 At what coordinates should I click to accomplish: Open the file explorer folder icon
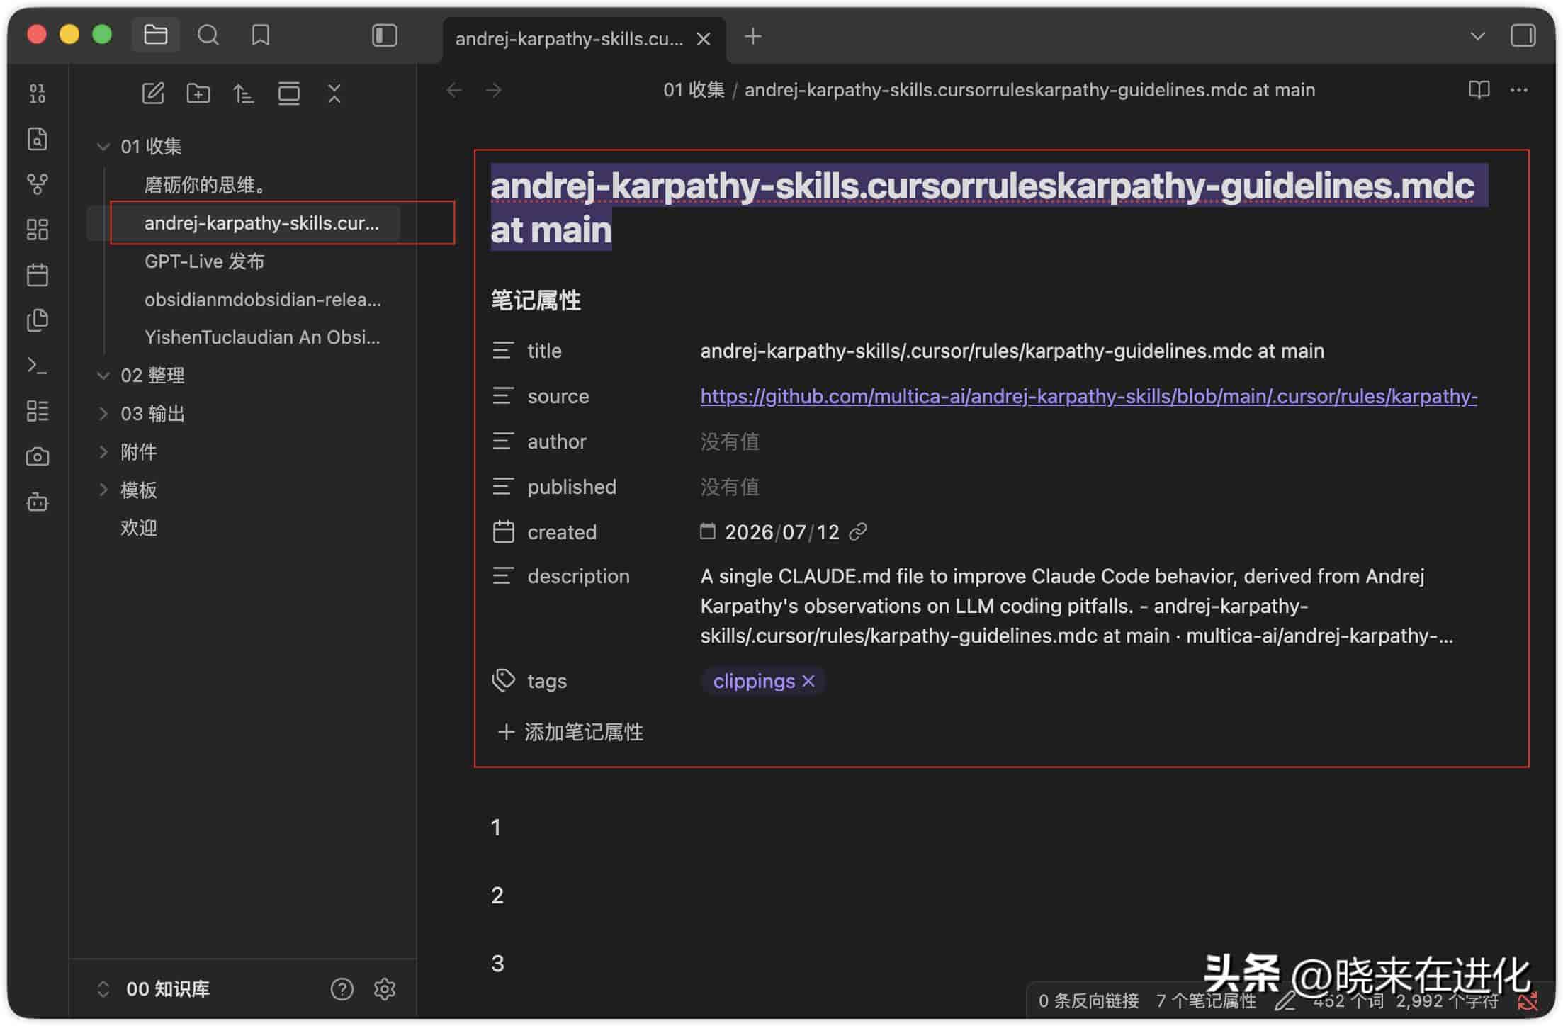click(x=155, y=35)
